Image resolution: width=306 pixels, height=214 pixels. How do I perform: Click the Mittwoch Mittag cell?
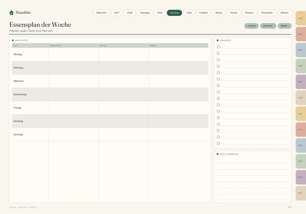coord(124,81)
